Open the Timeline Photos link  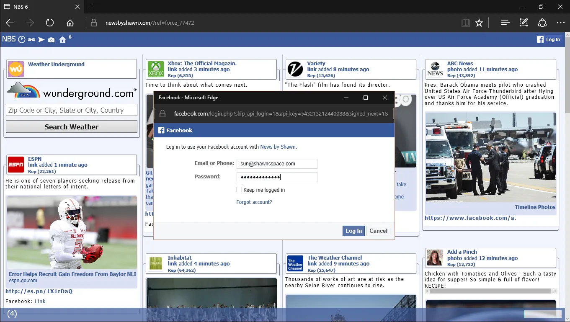pos(535,207)
